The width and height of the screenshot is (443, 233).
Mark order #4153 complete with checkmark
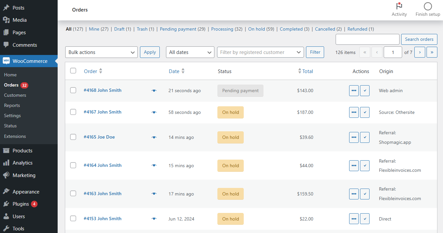point(365,219)
